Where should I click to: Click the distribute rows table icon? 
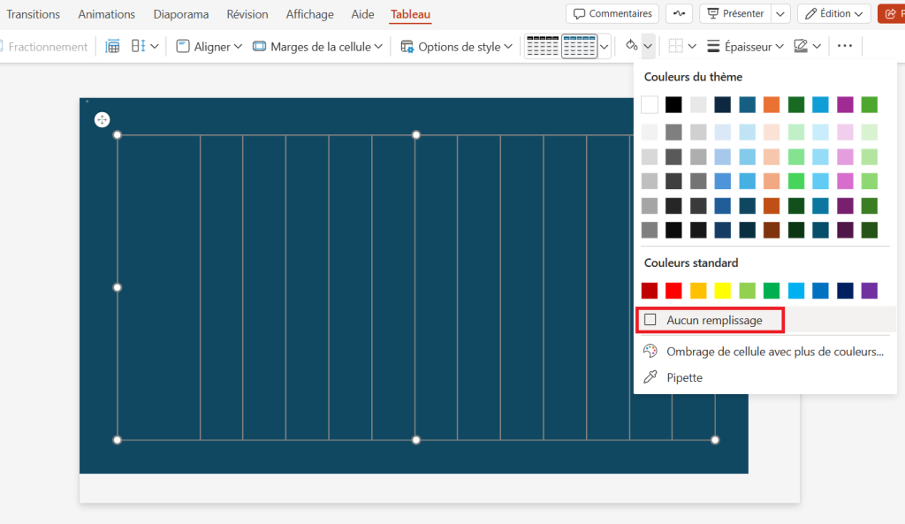[112, 46]
